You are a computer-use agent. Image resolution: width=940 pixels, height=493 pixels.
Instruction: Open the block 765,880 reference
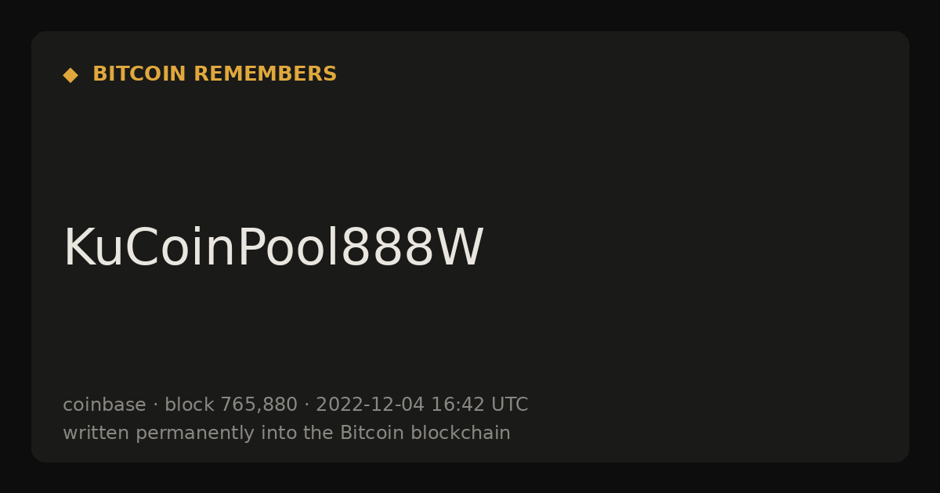click(x=231, y=405)
